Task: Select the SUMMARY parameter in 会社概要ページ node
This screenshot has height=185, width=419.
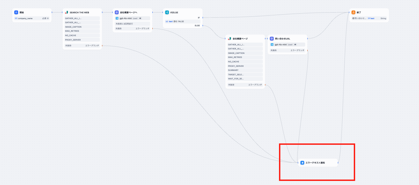Action: [x=245, y=70]
